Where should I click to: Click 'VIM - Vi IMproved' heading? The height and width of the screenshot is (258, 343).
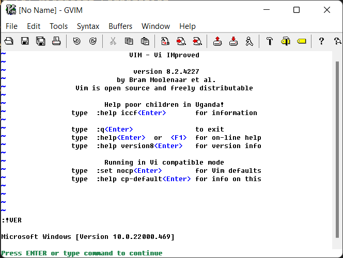164,55
